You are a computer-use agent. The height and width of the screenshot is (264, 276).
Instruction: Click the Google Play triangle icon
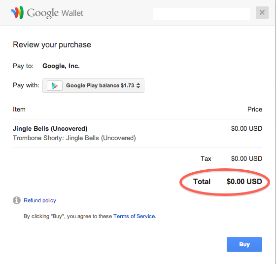tap(55, 86)
